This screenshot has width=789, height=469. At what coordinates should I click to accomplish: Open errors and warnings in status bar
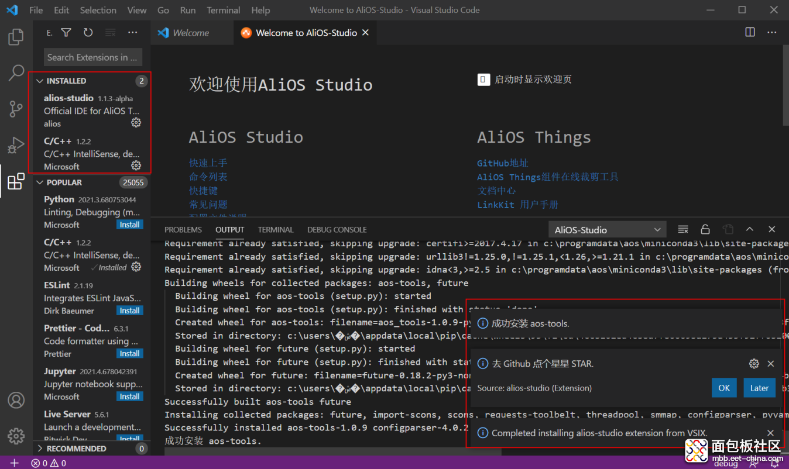pyautogui.click(x=49, y=463)
